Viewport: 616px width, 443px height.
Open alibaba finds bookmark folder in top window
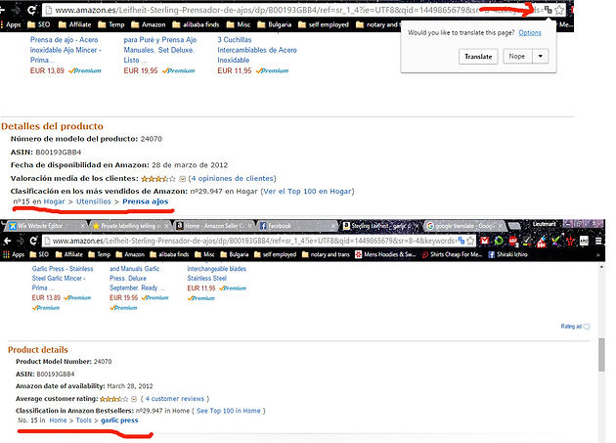(x=196, y=24)
